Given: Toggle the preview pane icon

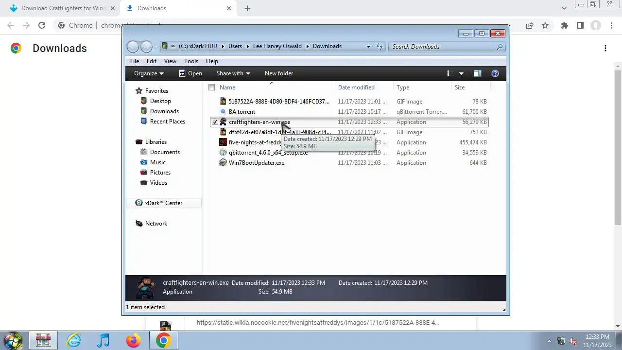Looking at the screenshot, I should 477,73.
